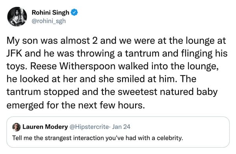The height and width of the screenshot is (154, 236).
Task: Click the words 'Reese Witherspoon' in the tweet
Action: click(73, 66)
